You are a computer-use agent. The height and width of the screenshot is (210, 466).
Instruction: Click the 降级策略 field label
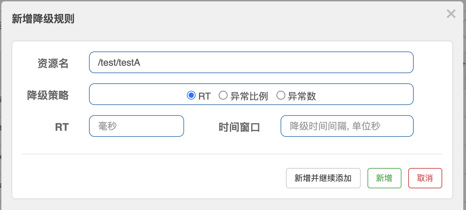[x=48, y=95]
